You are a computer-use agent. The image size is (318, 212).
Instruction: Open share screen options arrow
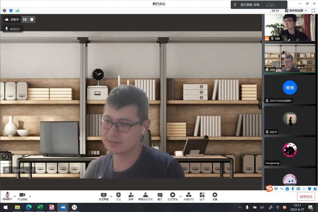pos(111,197)
